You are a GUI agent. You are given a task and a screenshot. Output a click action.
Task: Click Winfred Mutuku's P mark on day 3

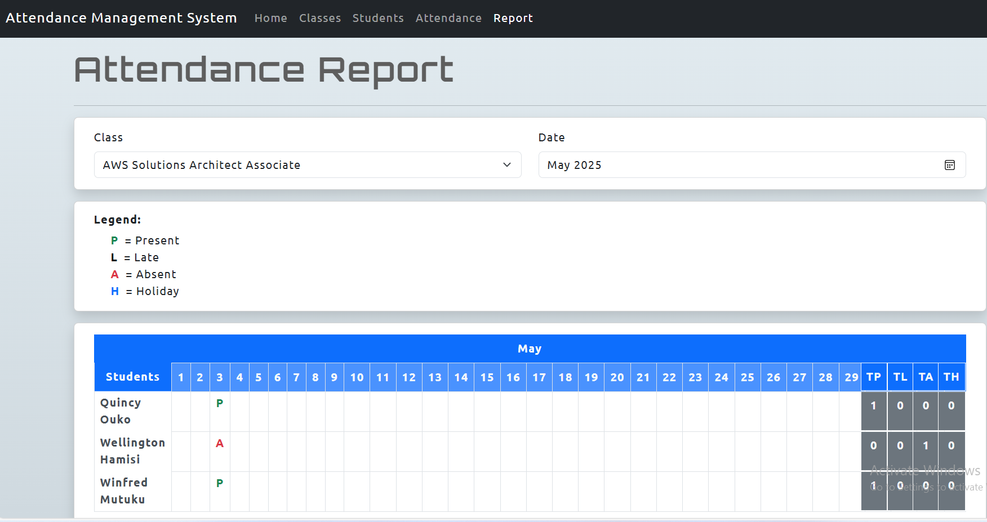pos(220,483)
